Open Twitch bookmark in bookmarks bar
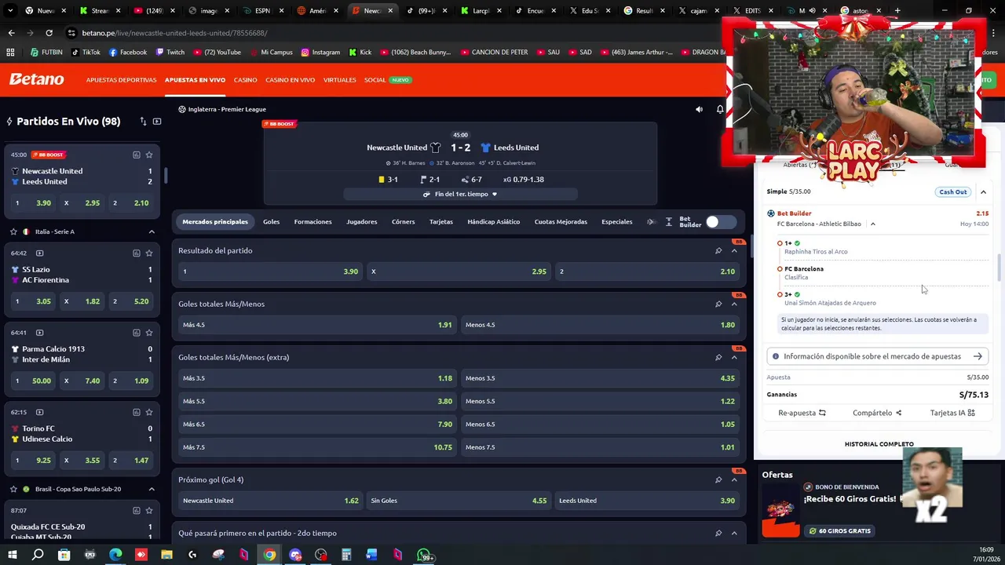The height and width of the screenshot is (565, 1005). [x=170, y=52]
